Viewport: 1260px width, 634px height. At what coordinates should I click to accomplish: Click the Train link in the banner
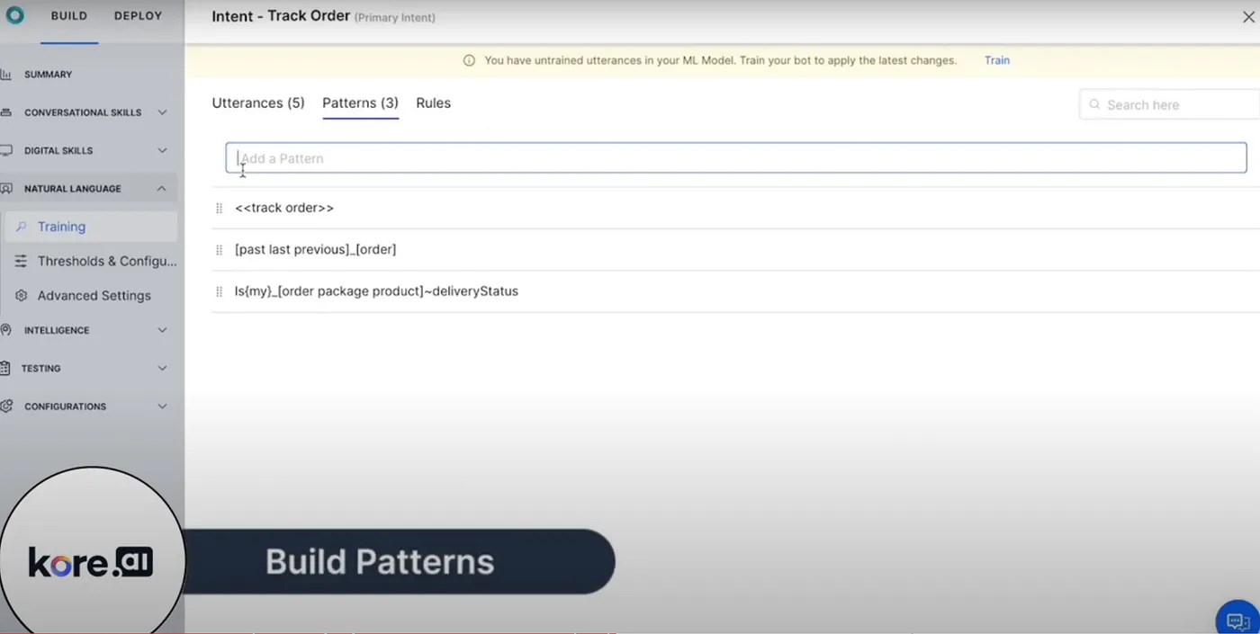click(x=996, y=60)
